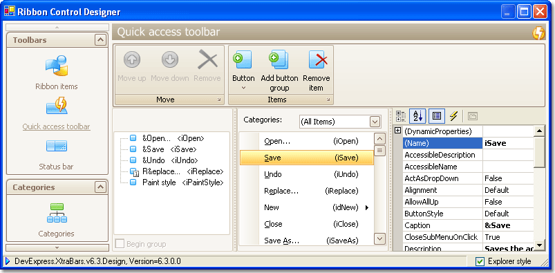Toggle the Explorer style checkbox
Screen dimensions: 555x273
tap(480, 262)
